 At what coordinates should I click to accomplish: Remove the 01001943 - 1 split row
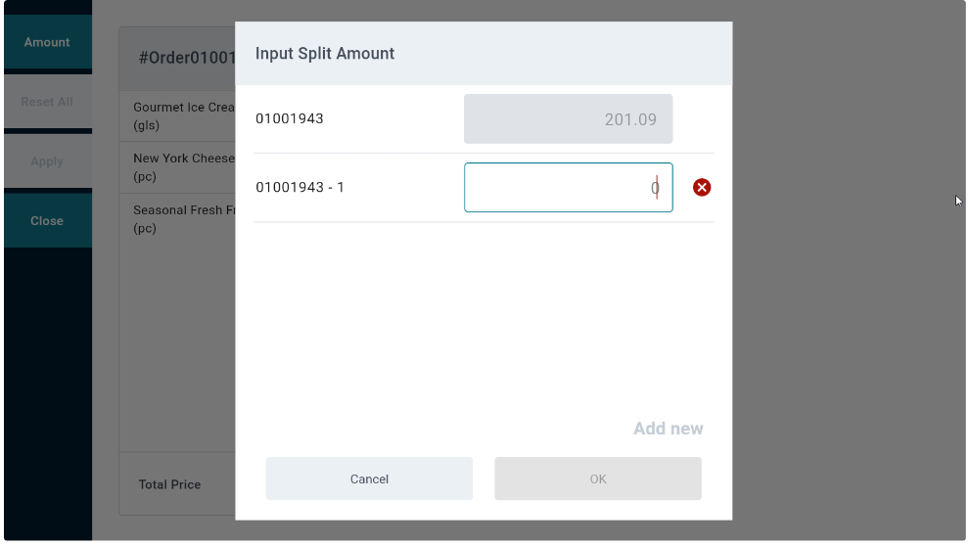[701, 187]
